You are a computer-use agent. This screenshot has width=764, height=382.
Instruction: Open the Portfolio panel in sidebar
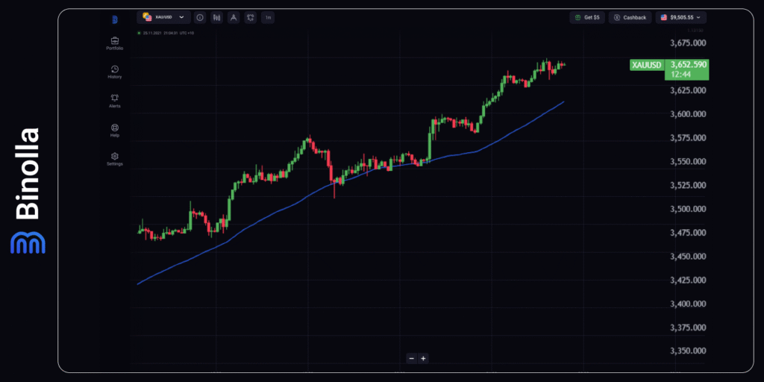pos(114,43)
